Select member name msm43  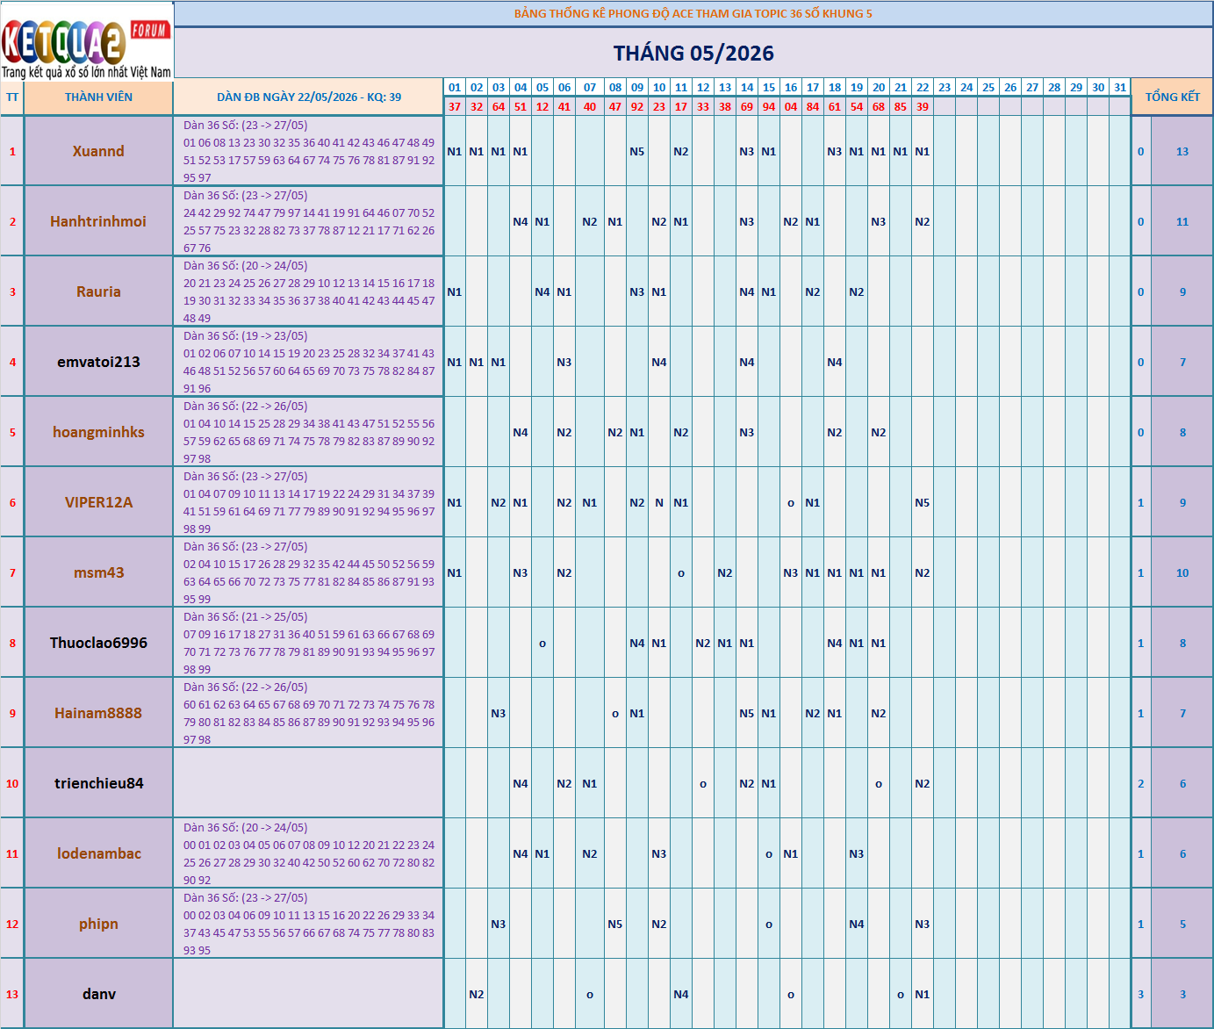coord(98,572)
